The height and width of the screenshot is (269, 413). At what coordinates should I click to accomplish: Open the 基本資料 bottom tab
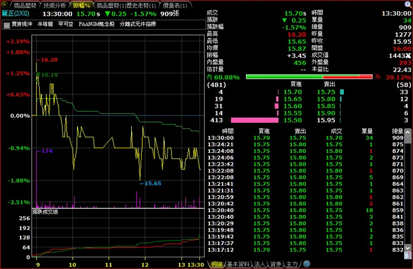pyautogui.click(x=238, y=264)
